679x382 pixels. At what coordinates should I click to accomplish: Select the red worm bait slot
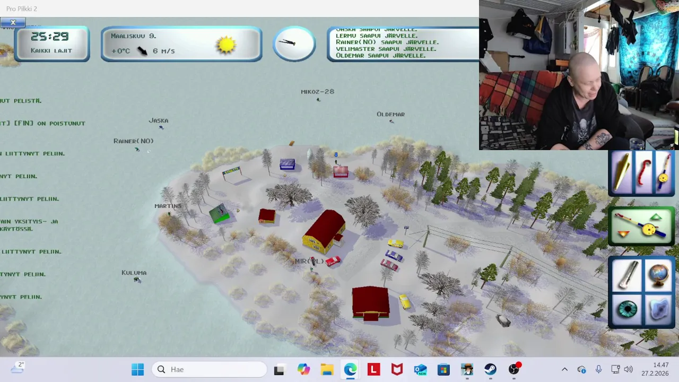[643, 173]
